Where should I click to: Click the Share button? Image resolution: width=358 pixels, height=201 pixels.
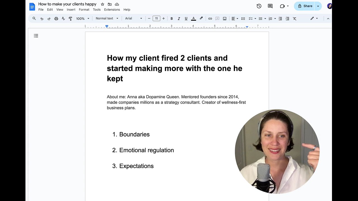tap(305, 6)
